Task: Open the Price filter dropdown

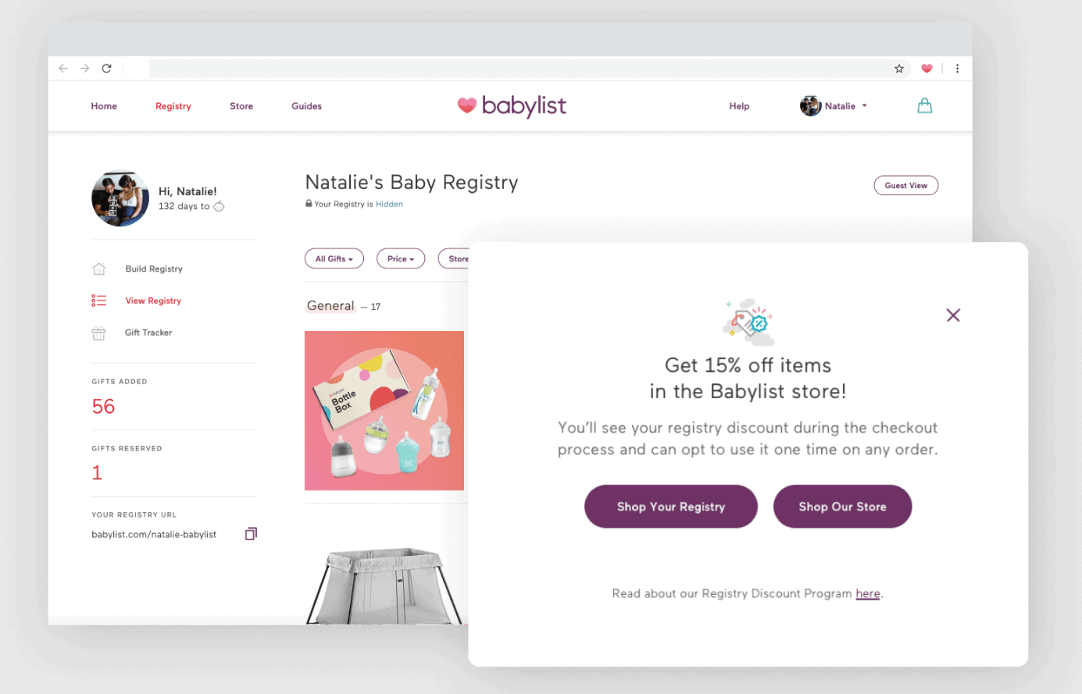Action: 401,258
